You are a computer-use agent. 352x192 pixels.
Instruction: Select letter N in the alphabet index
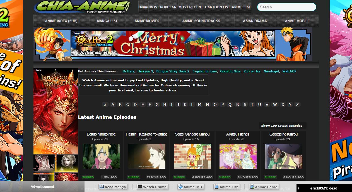click(x=207, y=105)
